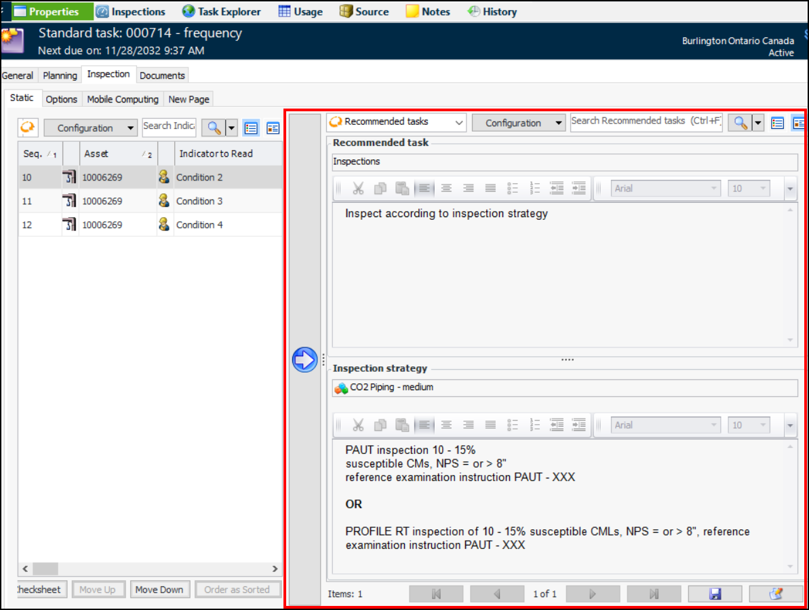Click the Search Recommended tasks field
809x610 pixels.
(646, 122)
